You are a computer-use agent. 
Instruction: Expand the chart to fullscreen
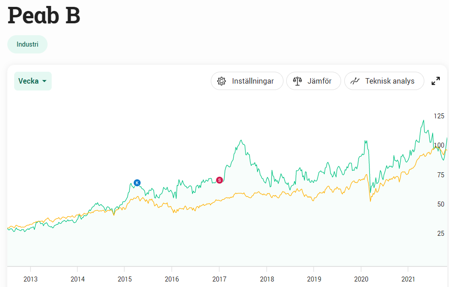436,81
